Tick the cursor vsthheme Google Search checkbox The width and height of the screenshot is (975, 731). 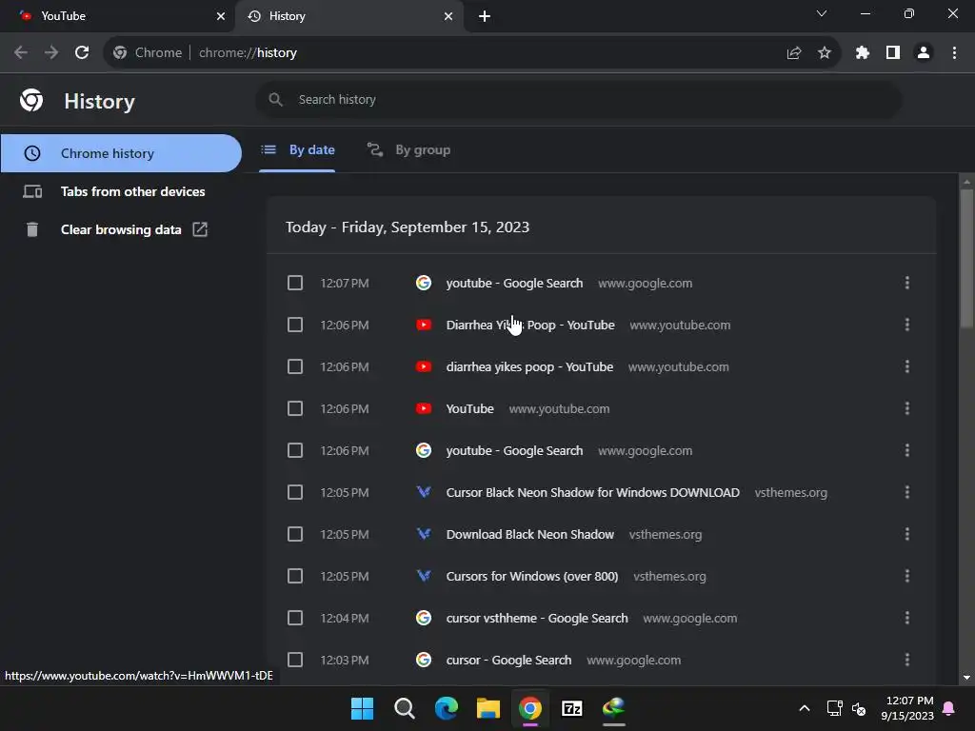(x=295, y=618)
